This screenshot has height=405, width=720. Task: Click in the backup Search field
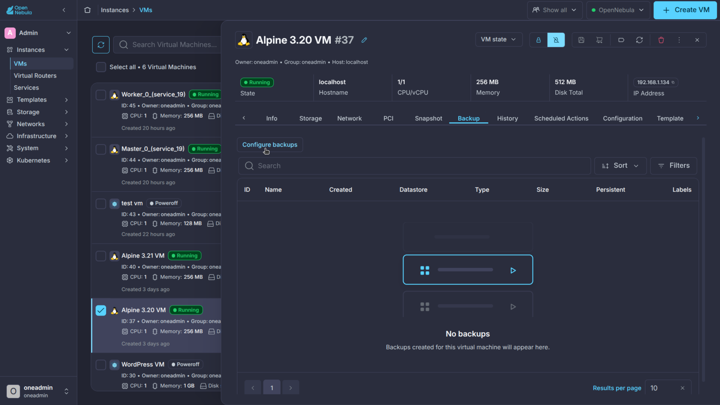tap(414, 166)
